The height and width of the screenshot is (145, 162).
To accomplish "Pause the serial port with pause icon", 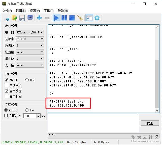I will (64, 18).
